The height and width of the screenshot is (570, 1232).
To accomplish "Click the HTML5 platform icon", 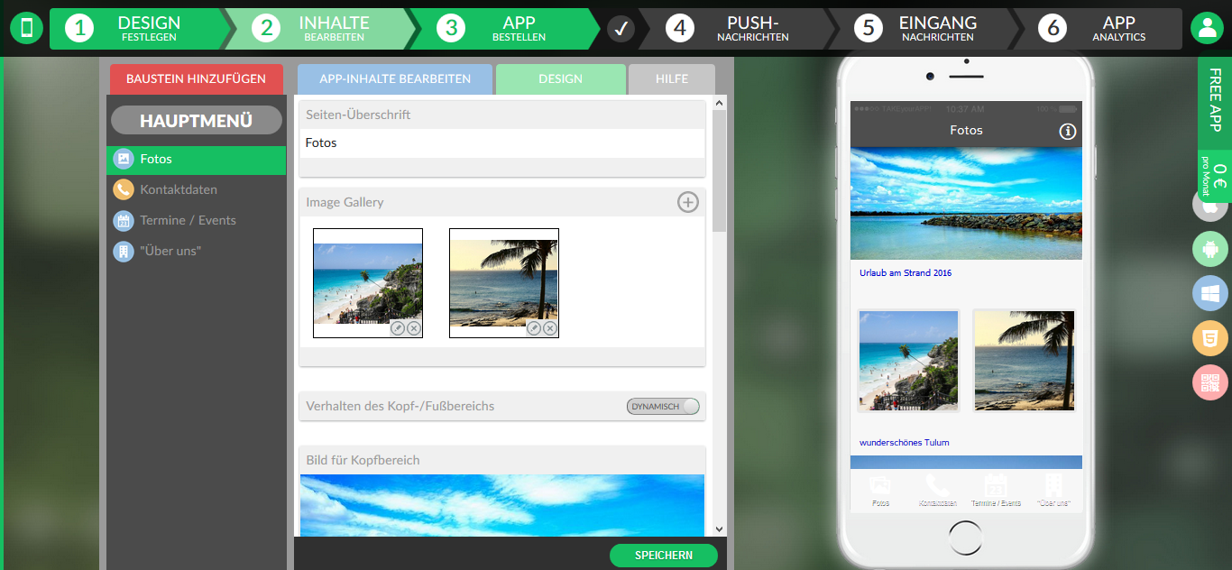I will 1210,338.
